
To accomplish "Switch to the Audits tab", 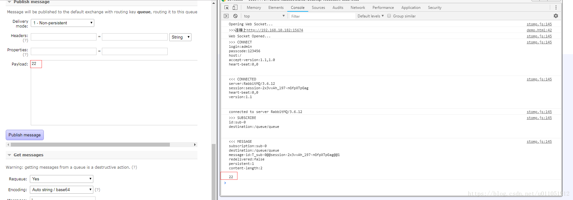I will pyautogui.click(x=338, y=8).
